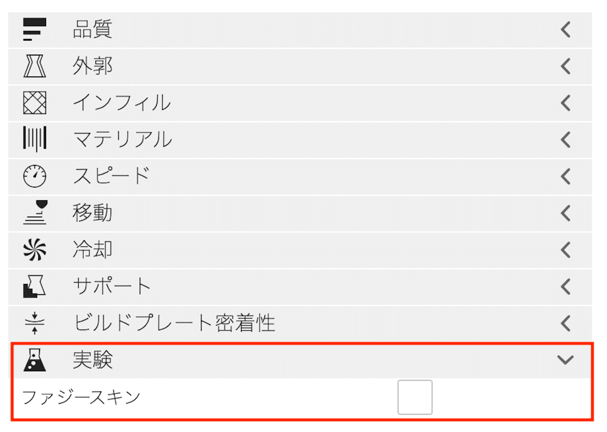Click the 移動 travel nozzle icon
607x432 pixels.
point(35,213)
